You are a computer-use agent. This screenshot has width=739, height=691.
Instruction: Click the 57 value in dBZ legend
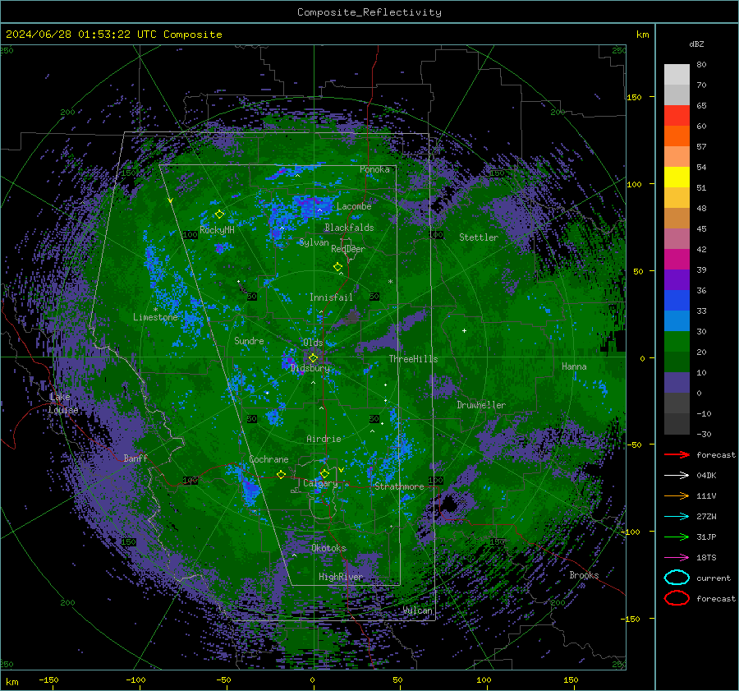[x=701, y=147]
